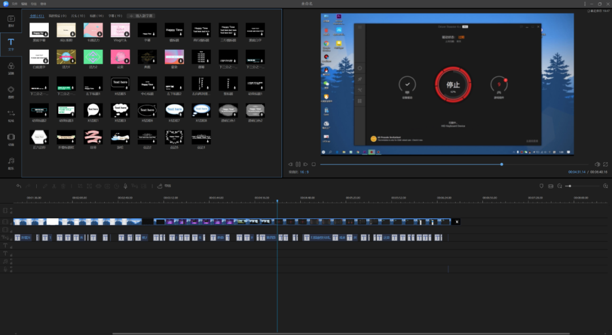Open the 导出 menu in menu bar
612x335 pixels.
[x=33, y=3]
